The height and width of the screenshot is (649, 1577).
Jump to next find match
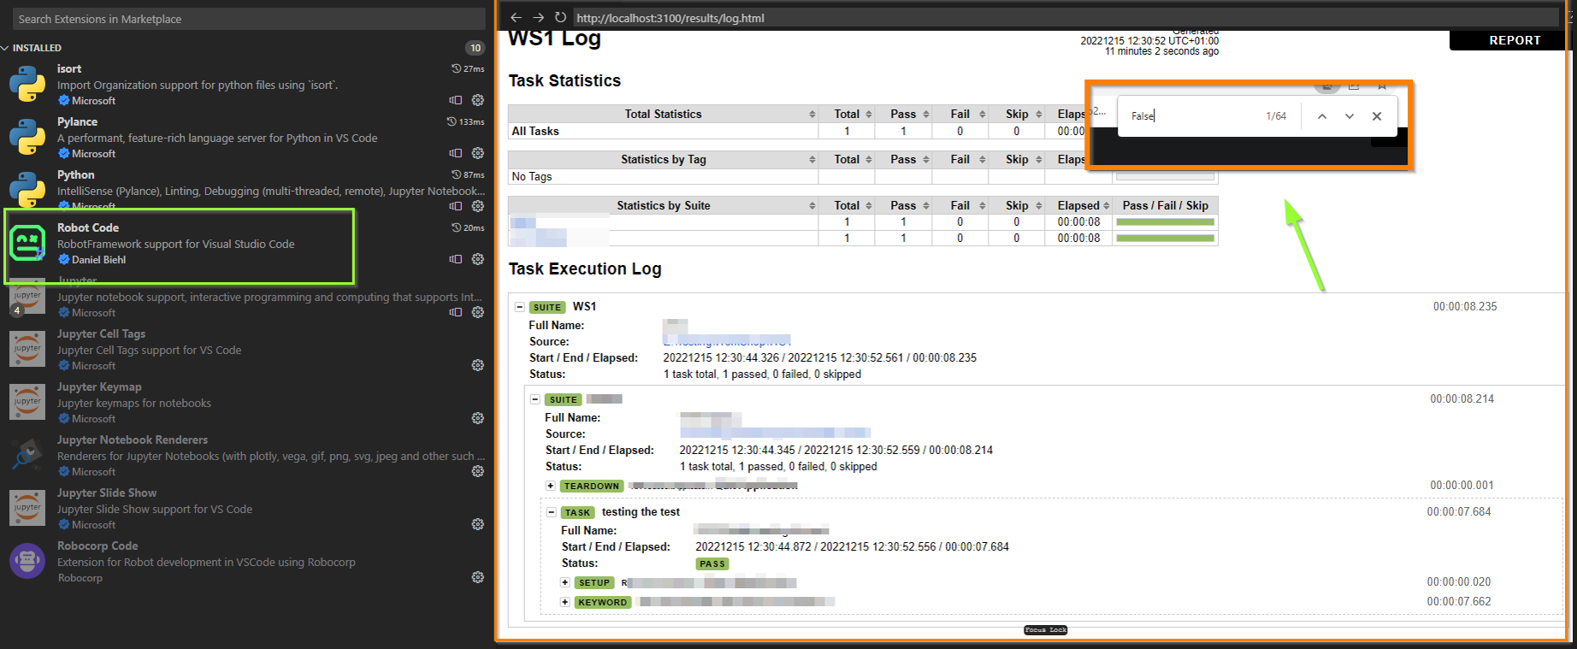(1350, 116)
